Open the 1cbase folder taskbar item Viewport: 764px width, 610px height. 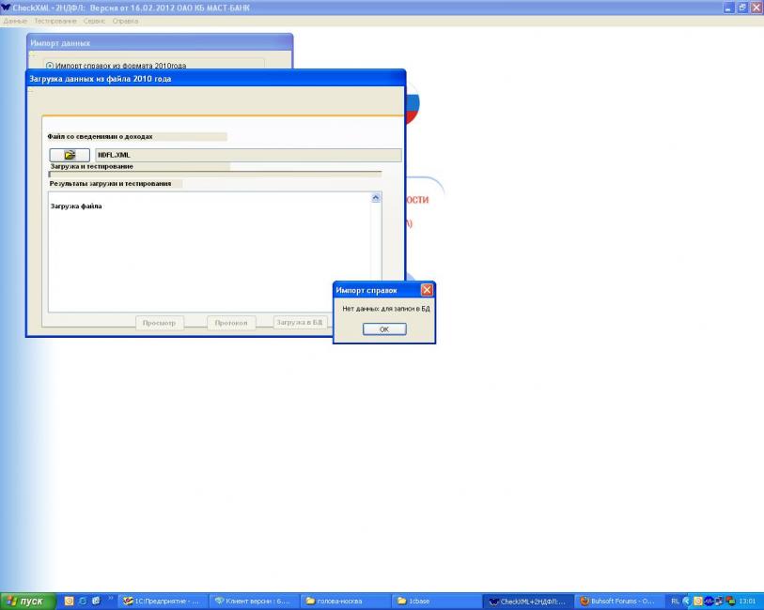click(435, 601)
